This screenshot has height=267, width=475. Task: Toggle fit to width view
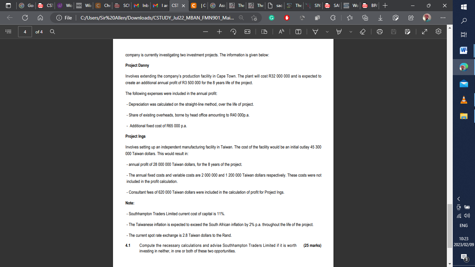[x=247, y=32]
